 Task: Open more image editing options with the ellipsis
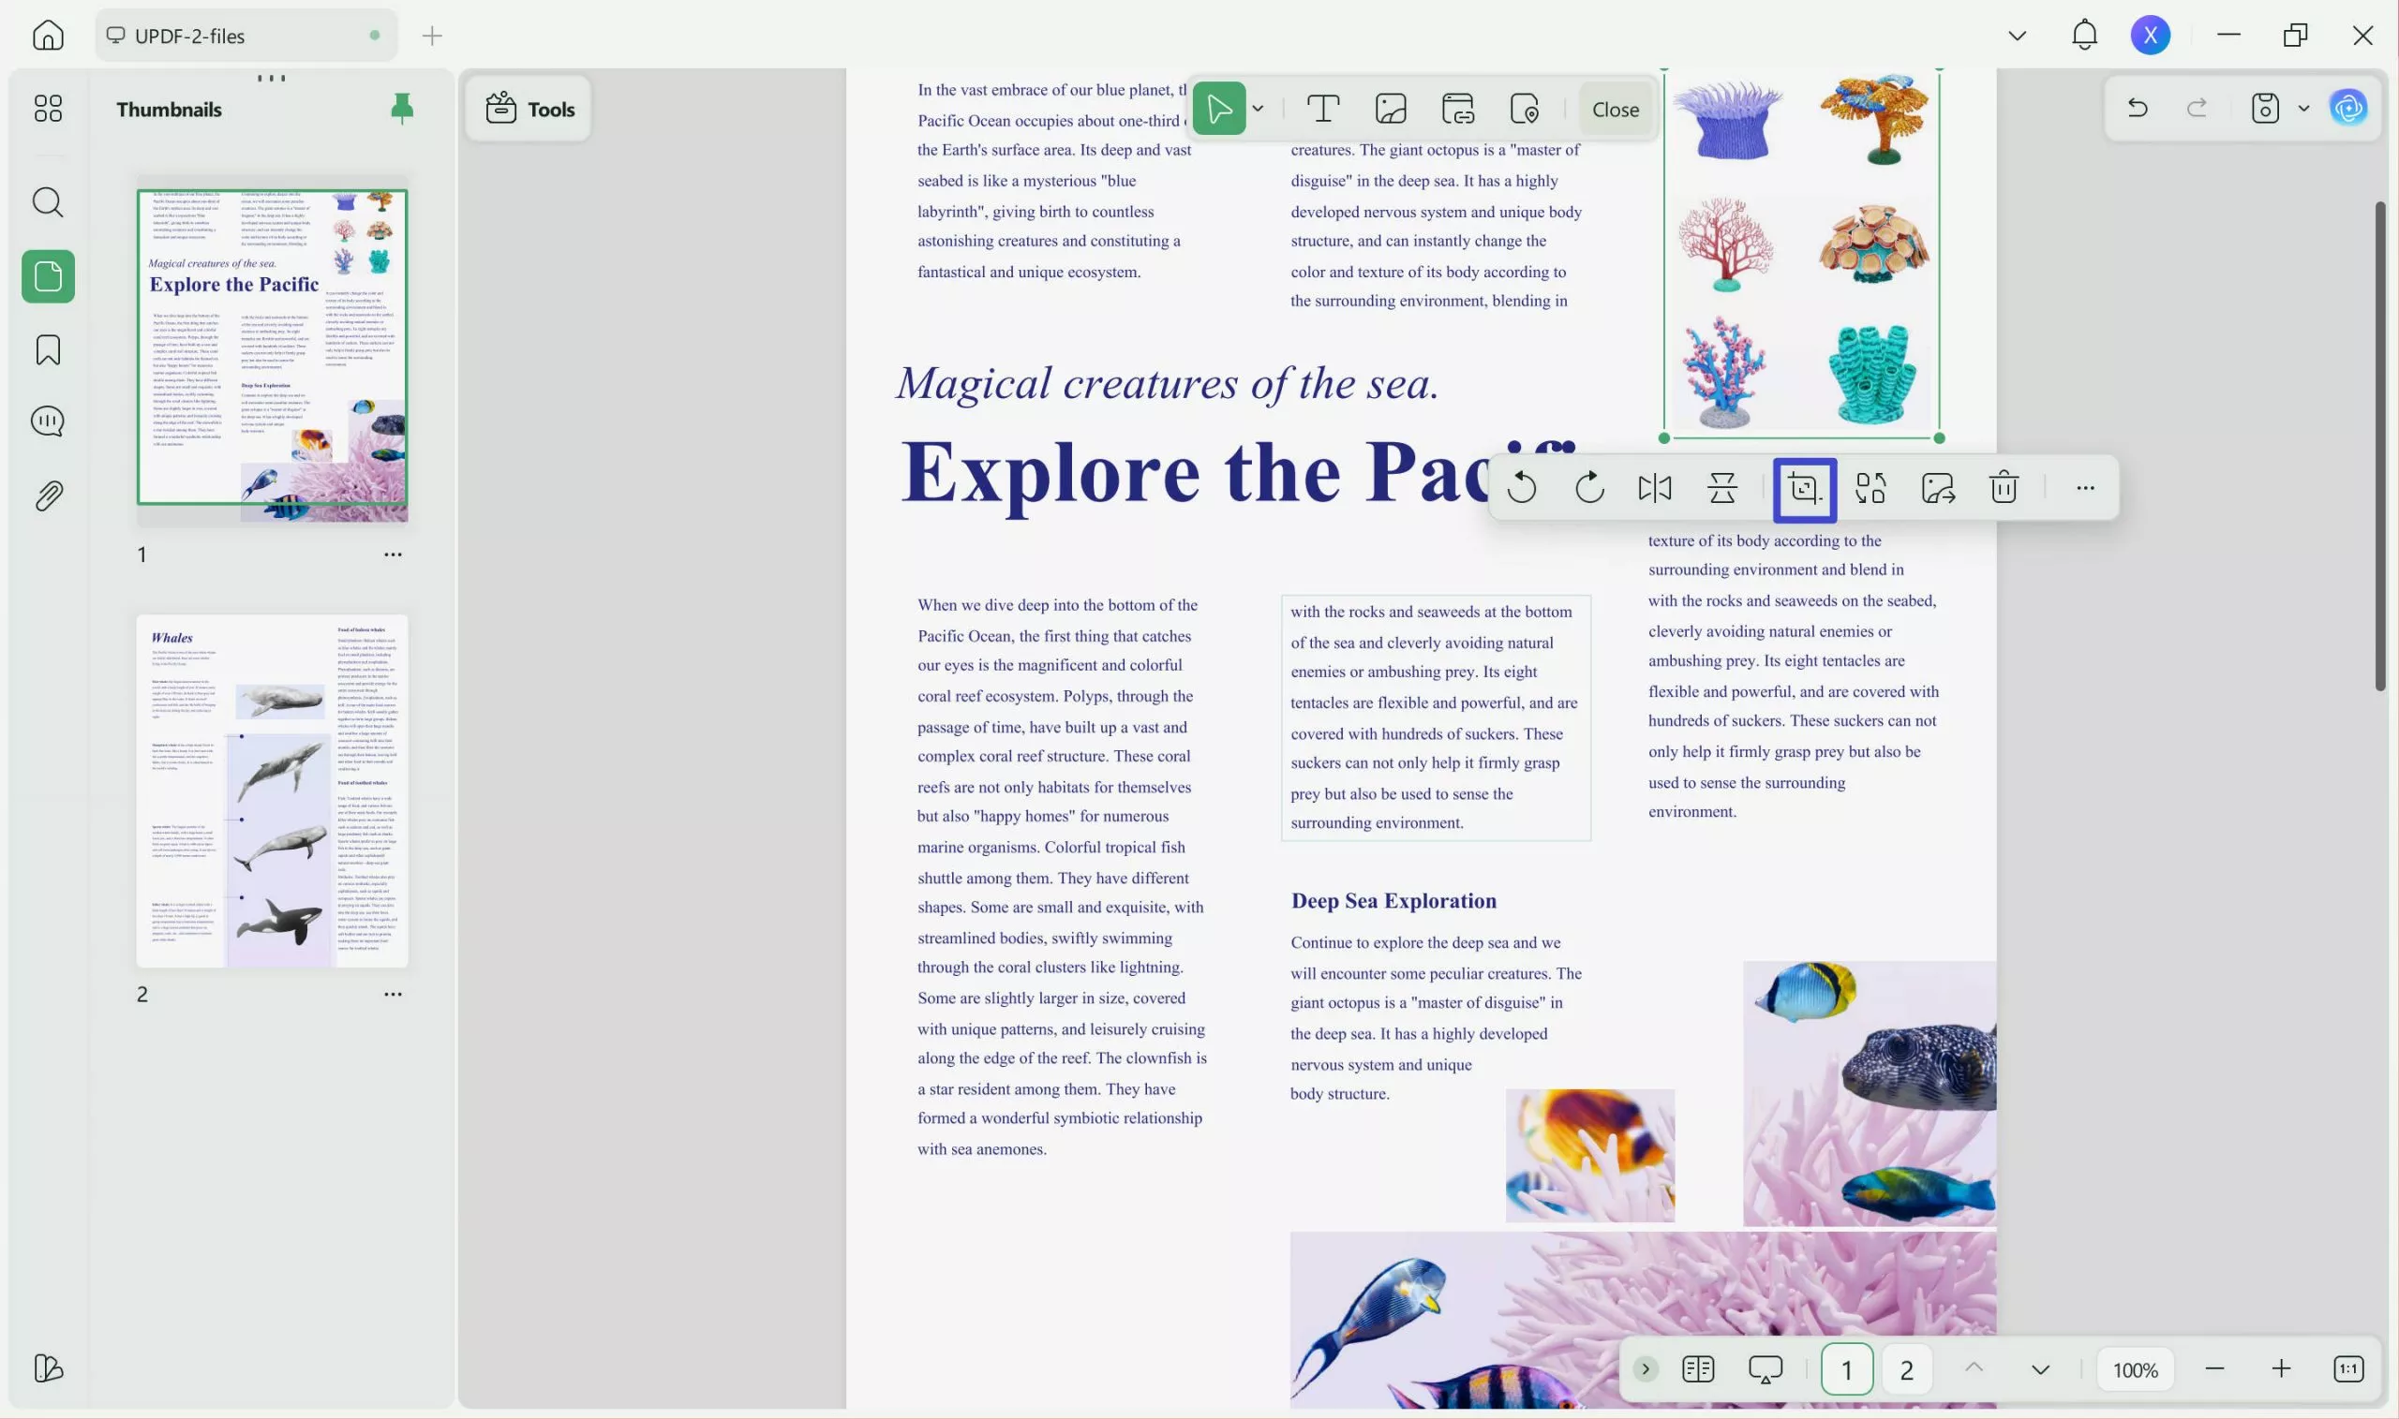point(2084,489)
